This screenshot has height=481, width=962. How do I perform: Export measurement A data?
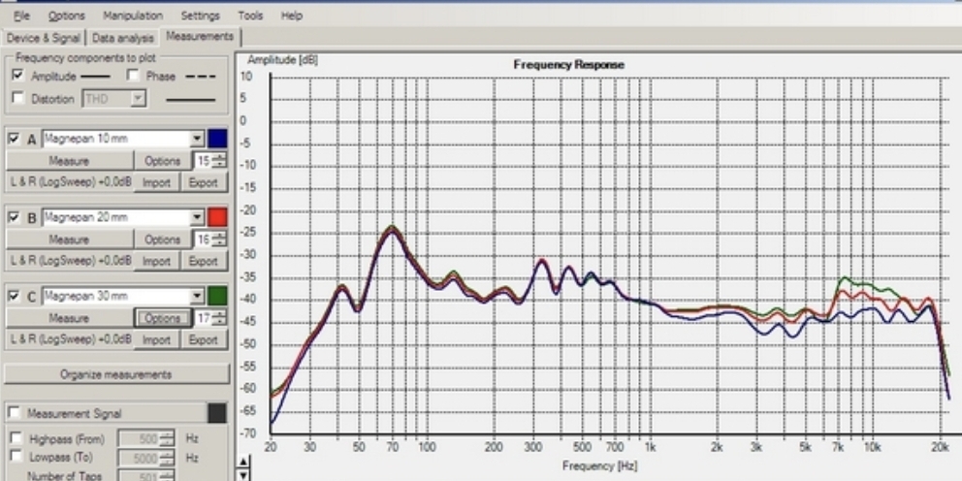(x=204, y=183)
